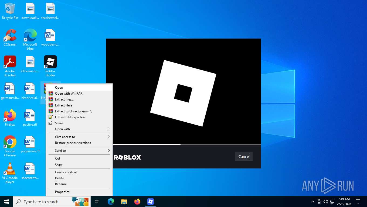
Task: Select Rename from the context menu
Action: [x=79, y=184]
